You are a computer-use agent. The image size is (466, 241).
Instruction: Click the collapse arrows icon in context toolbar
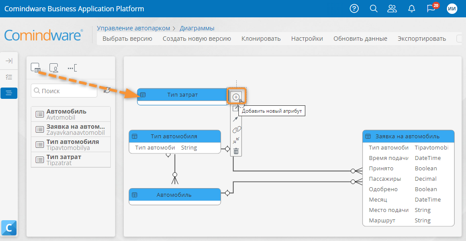pos(236,140)
